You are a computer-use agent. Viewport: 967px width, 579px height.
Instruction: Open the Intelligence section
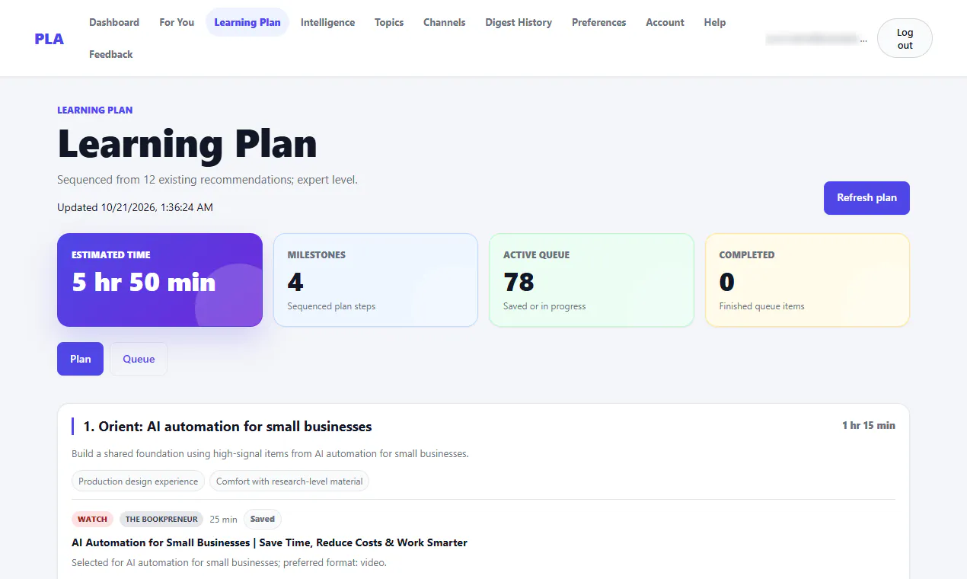pyautogui.click(x=327, y=22)
